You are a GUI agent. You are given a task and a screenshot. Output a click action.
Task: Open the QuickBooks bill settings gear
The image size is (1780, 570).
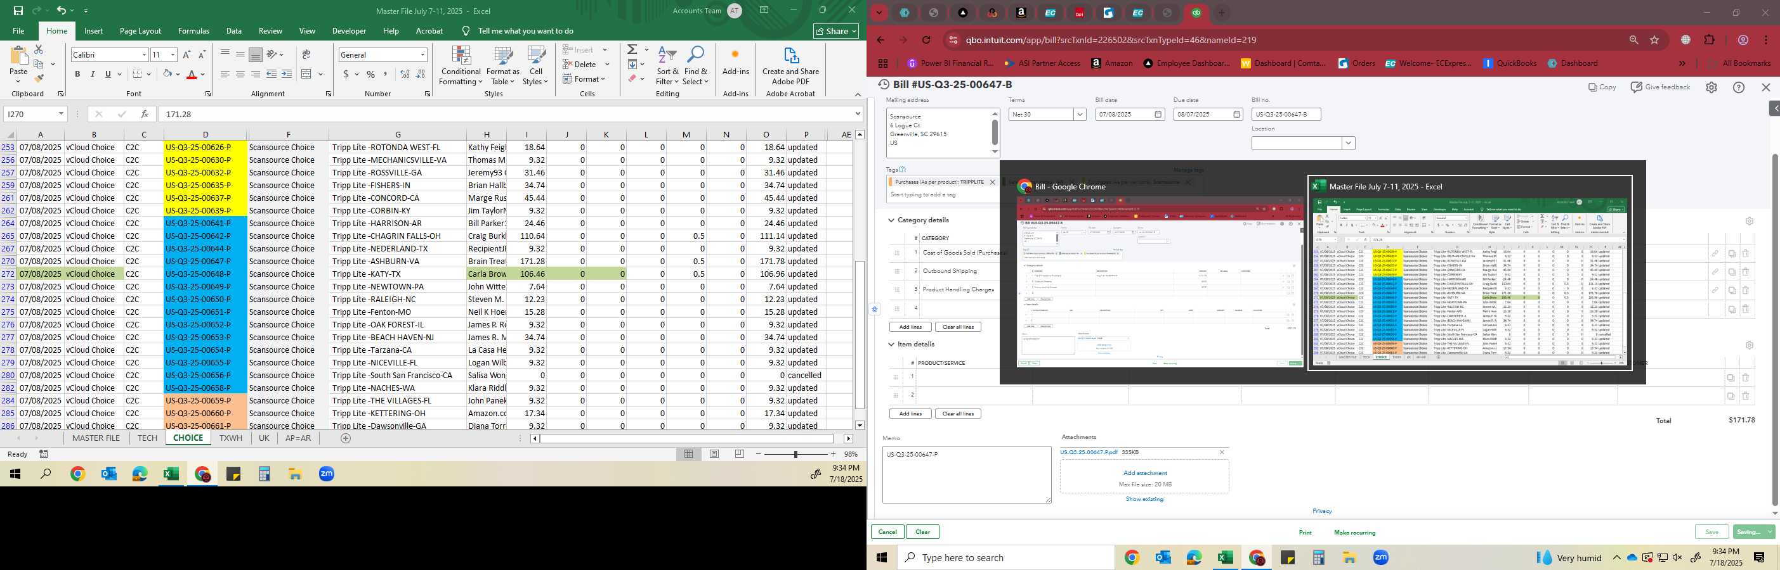click(1711, 87)
